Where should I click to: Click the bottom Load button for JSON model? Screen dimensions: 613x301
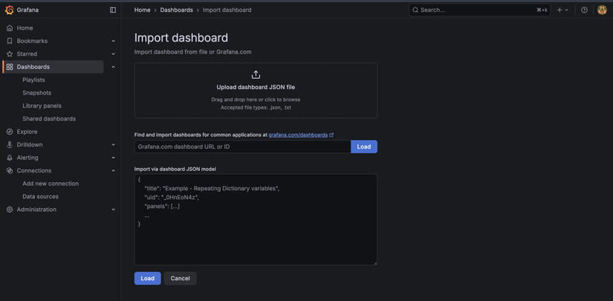tap(147, 278)
